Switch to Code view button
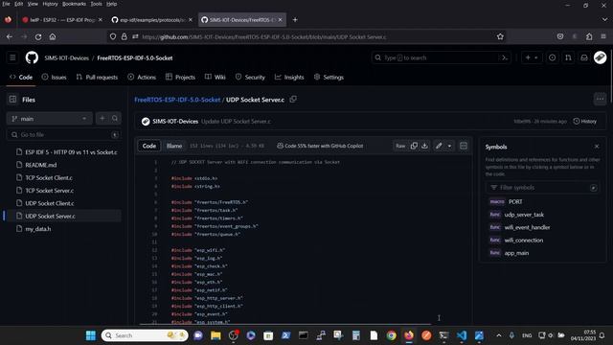Viewport: 613px width, 345px height. tap(149, 146)
